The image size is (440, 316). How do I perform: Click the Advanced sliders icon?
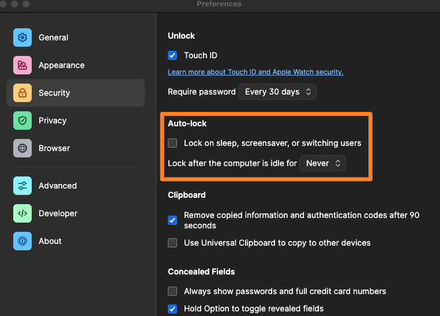pyautogui.click(x=22, y=186)
